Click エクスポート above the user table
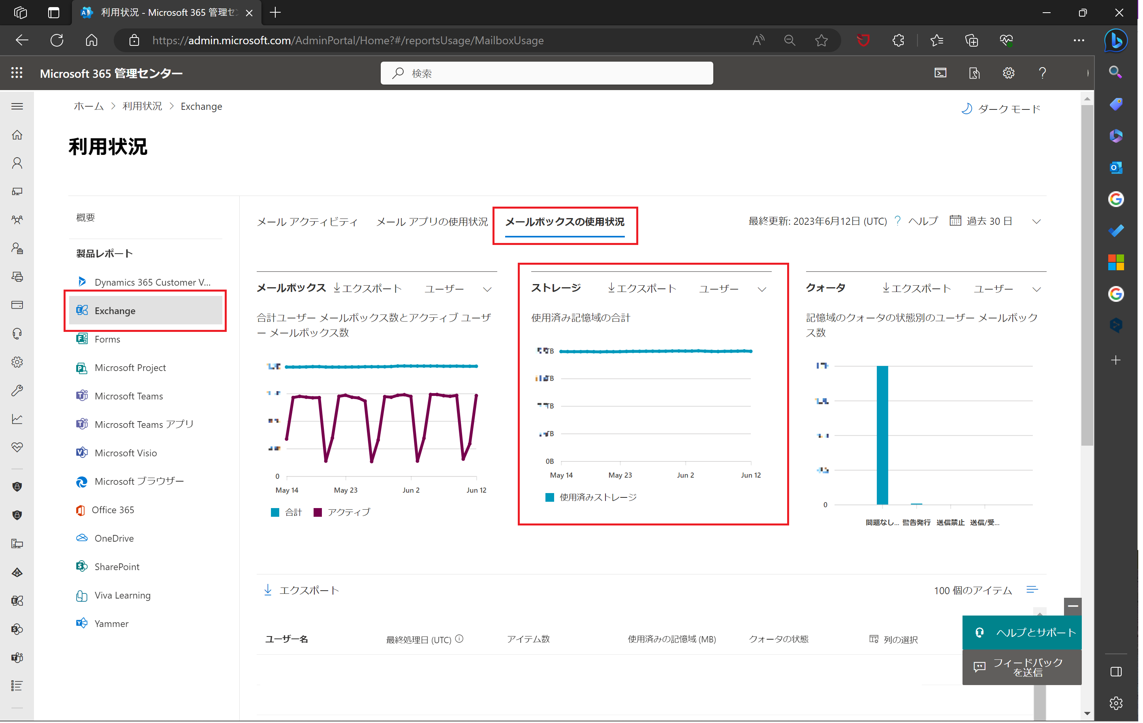 pos(301,591)
